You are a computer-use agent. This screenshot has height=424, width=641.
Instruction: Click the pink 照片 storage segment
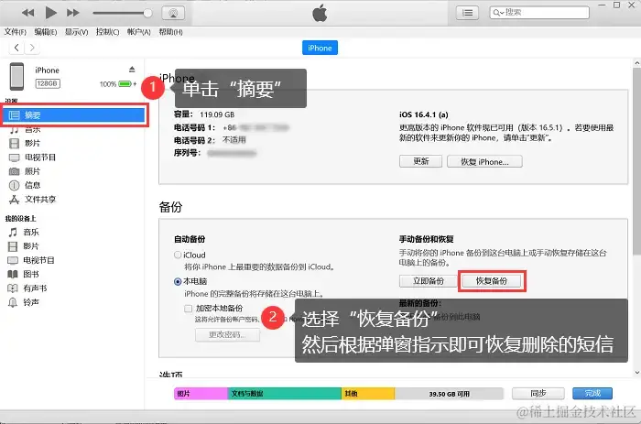[201, 394]
